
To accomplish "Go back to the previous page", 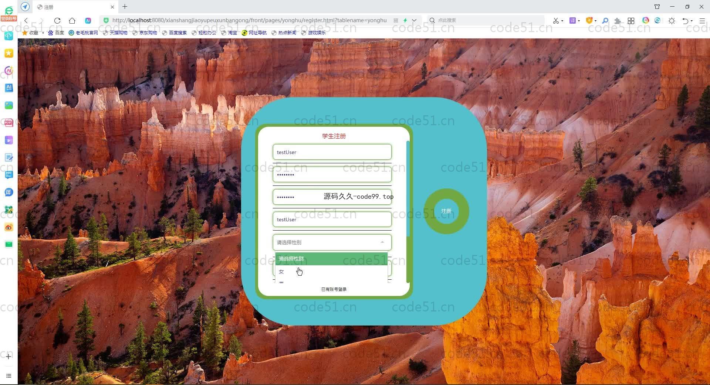I will coord(26,20).
